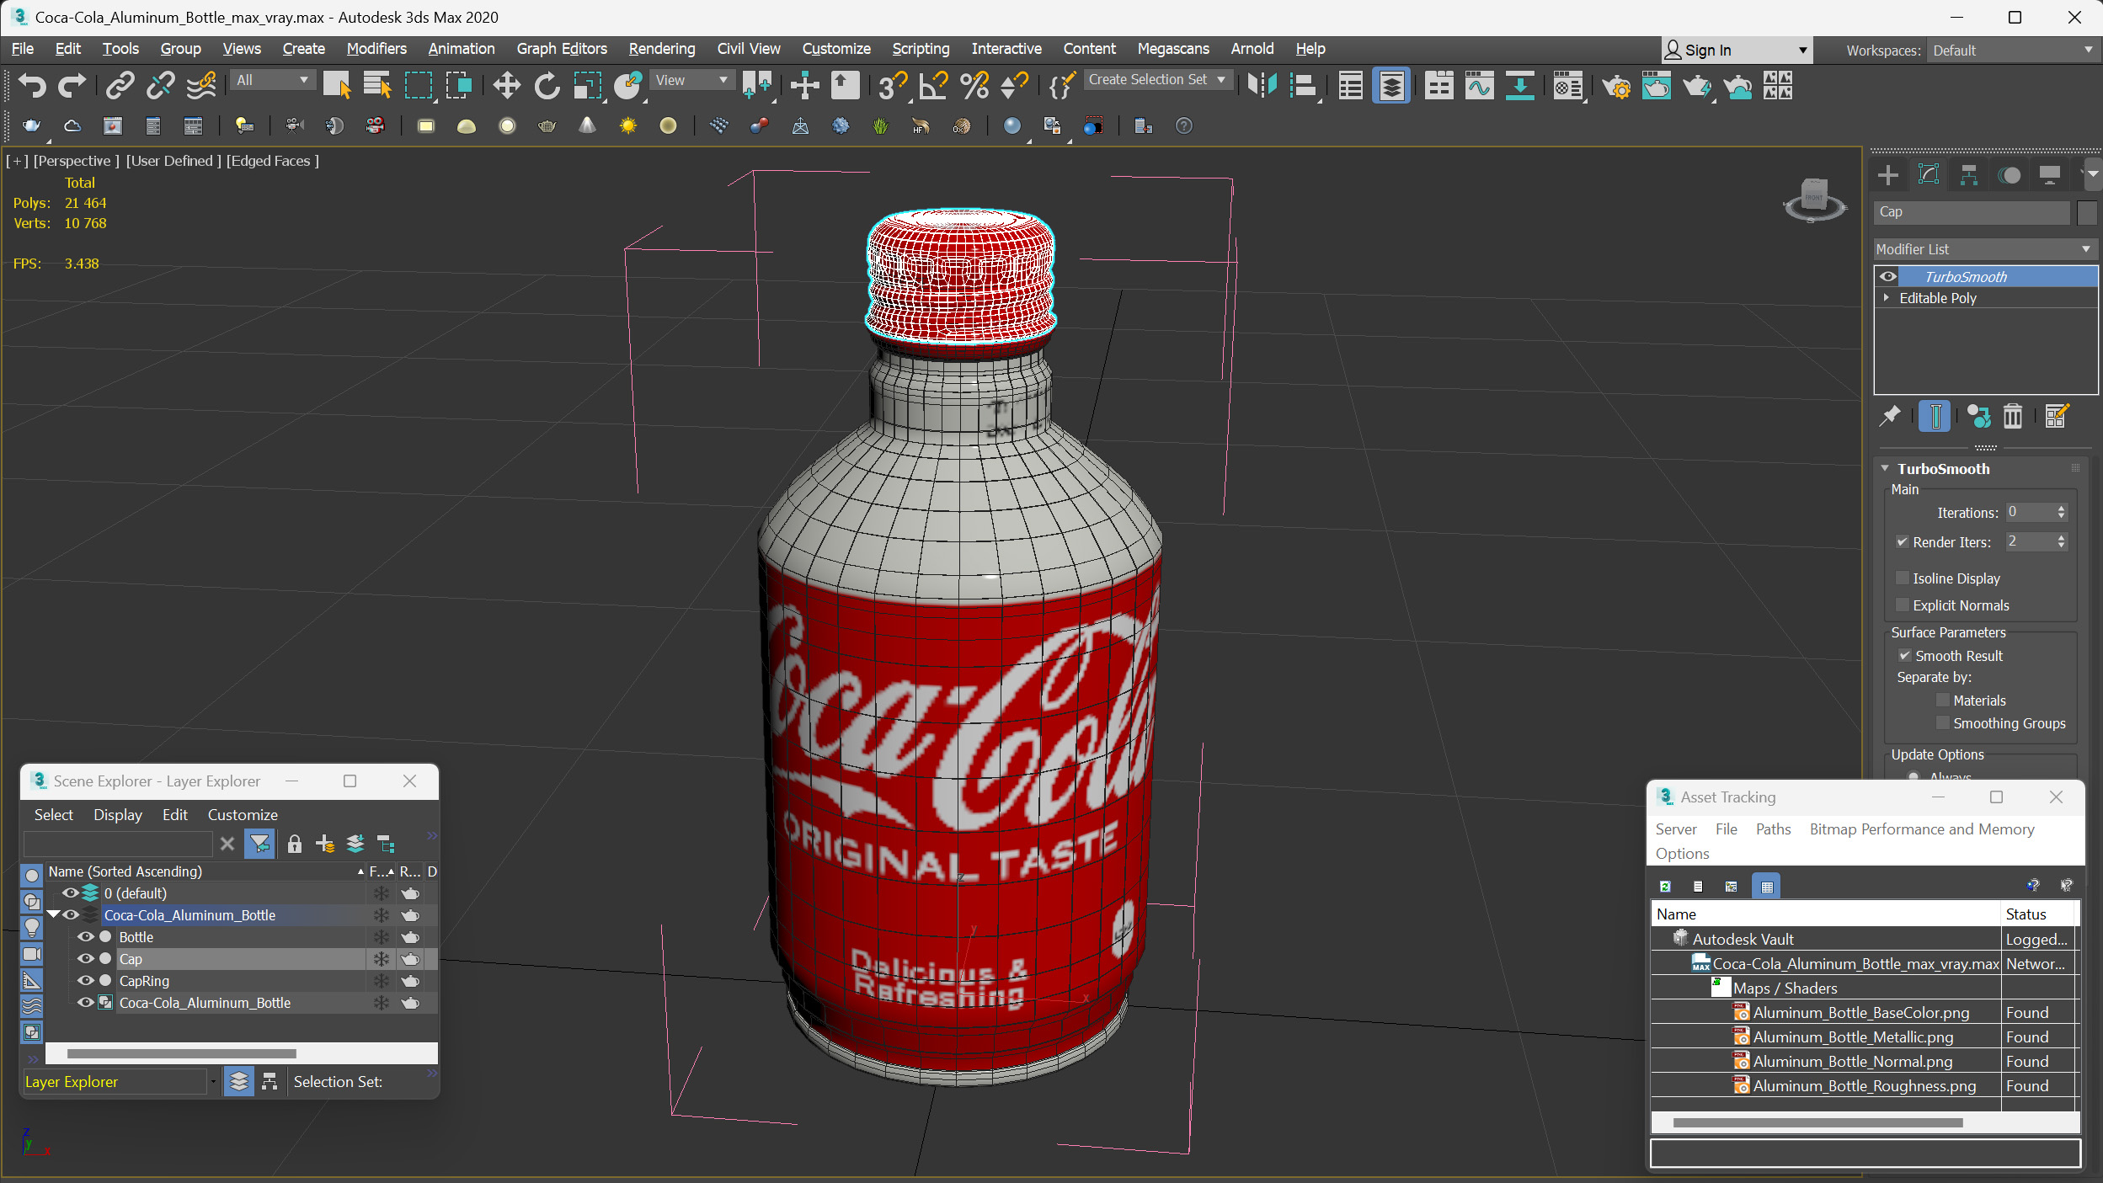Viewport: 2103px width, 1183px height.
Task: Click lock icon in Scene Explorer toolbar
Action: (294, 844)
